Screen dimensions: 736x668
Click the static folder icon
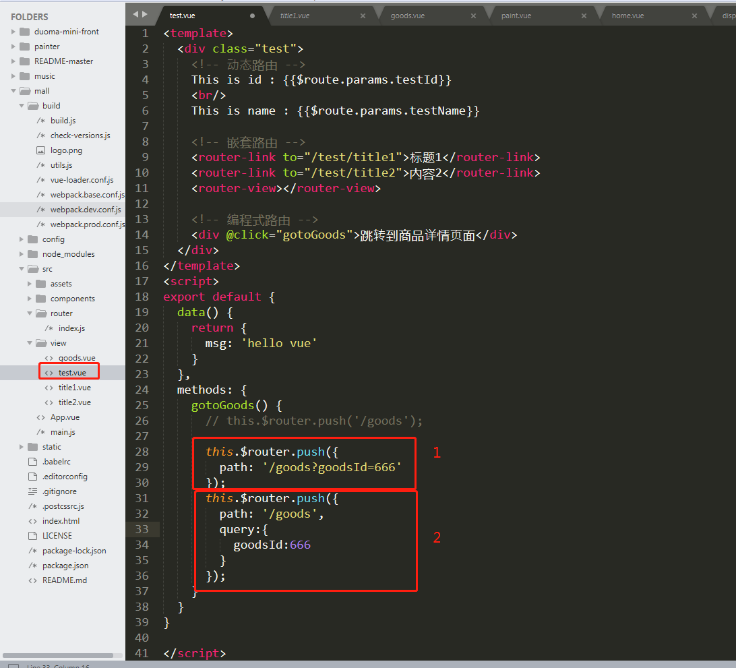point(33,446)
